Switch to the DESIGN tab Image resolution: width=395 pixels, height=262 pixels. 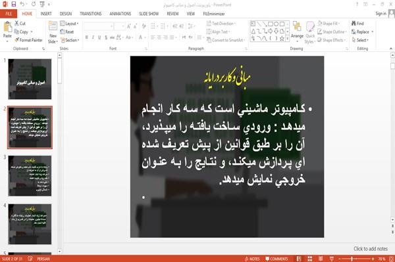pos(65,14)
